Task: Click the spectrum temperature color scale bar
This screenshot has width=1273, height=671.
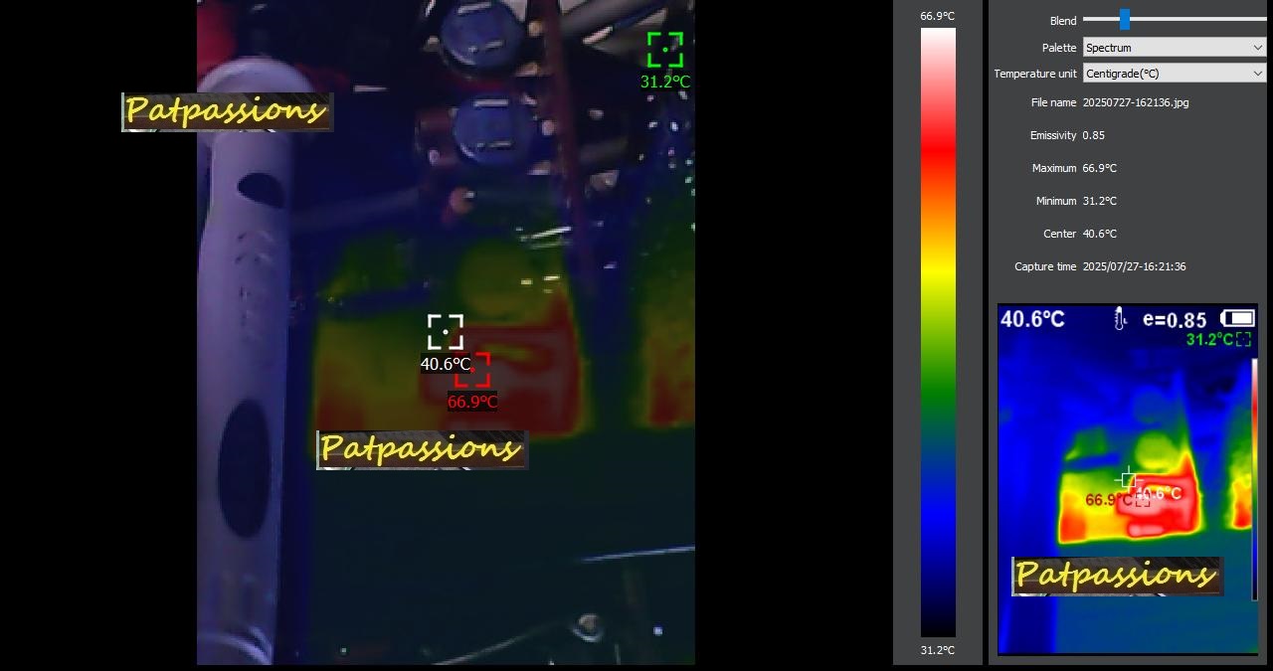Action: tap(938, 332)
